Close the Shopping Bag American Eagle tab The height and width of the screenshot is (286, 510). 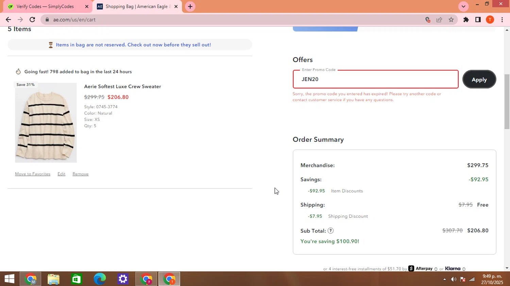coord(176,6)
